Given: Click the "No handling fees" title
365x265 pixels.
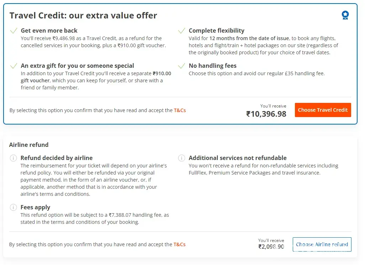Looking at the screenshot, I should [x=212, y=66].
